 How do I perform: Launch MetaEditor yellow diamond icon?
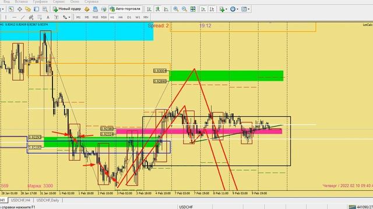pos(87,9)
